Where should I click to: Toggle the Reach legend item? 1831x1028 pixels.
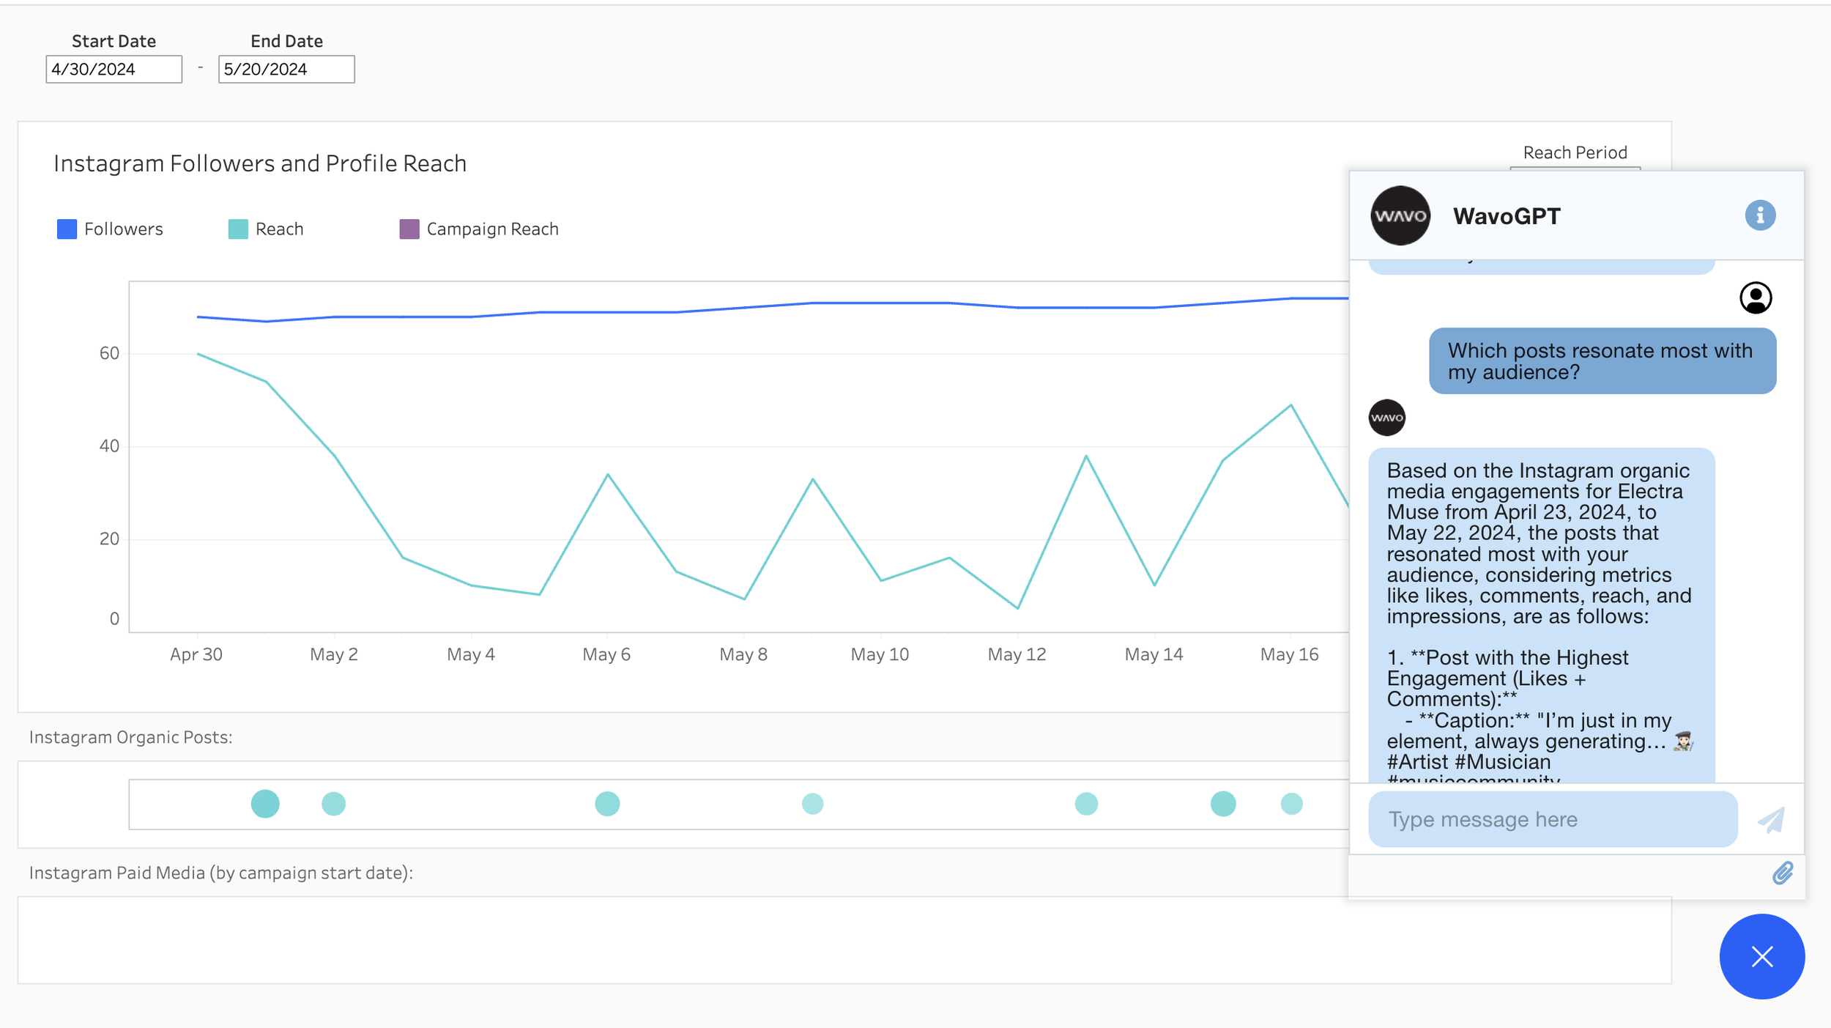[x=279, y=229]
